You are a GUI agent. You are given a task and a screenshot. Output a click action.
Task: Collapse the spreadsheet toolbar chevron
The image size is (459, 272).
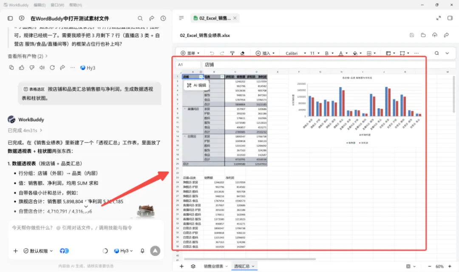447,53
